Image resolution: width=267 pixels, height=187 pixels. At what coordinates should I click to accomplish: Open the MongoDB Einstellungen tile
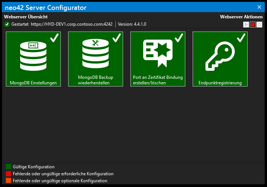(x=33, y=59)
